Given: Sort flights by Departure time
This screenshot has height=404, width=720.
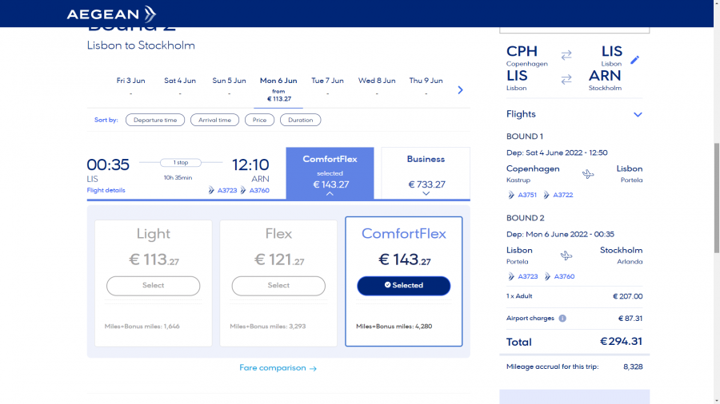Looking at the screenshot, I should (155, 120).
